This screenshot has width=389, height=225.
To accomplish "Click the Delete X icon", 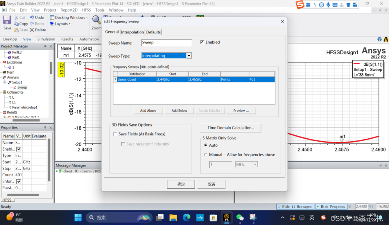I will point(32,30).
